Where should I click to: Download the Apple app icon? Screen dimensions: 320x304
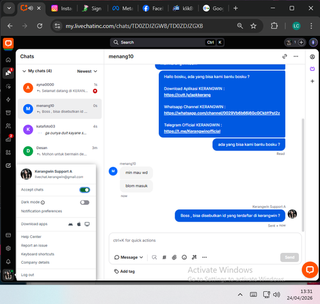click(x=79, y=224)
